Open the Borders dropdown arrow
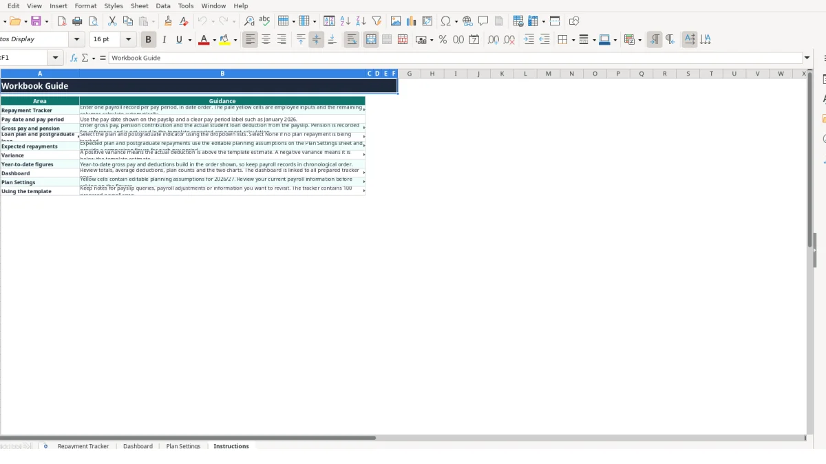Screen dimensions: 826x464 [x=573, y=40]
